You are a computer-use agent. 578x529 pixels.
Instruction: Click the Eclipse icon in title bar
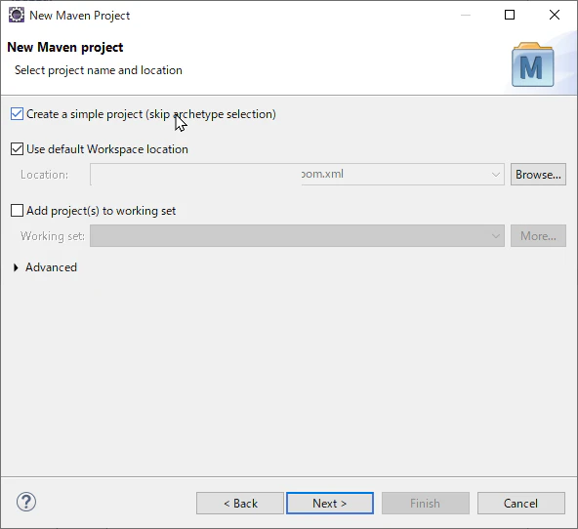pyautogui.click(x=17, y=15)
